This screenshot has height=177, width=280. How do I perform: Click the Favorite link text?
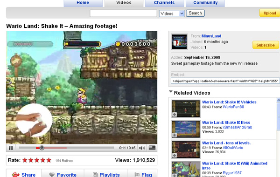click(x=67, y=175)
